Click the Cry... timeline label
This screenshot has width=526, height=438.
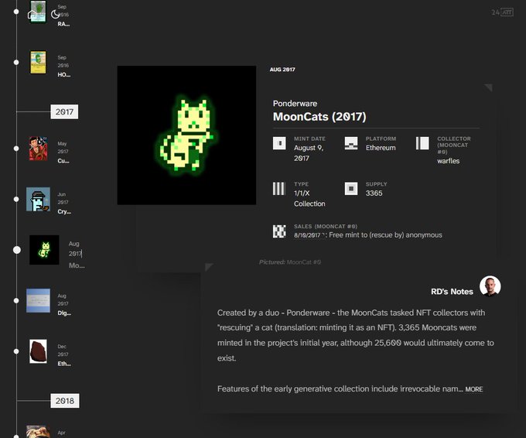(64, 211)
